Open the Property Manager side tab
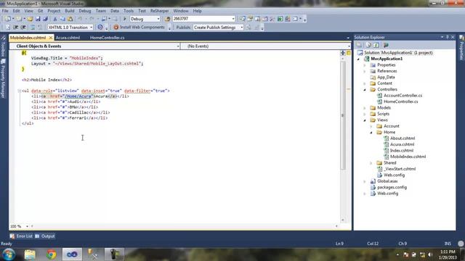This screenshot has width=465, height=261. [3, 79]
